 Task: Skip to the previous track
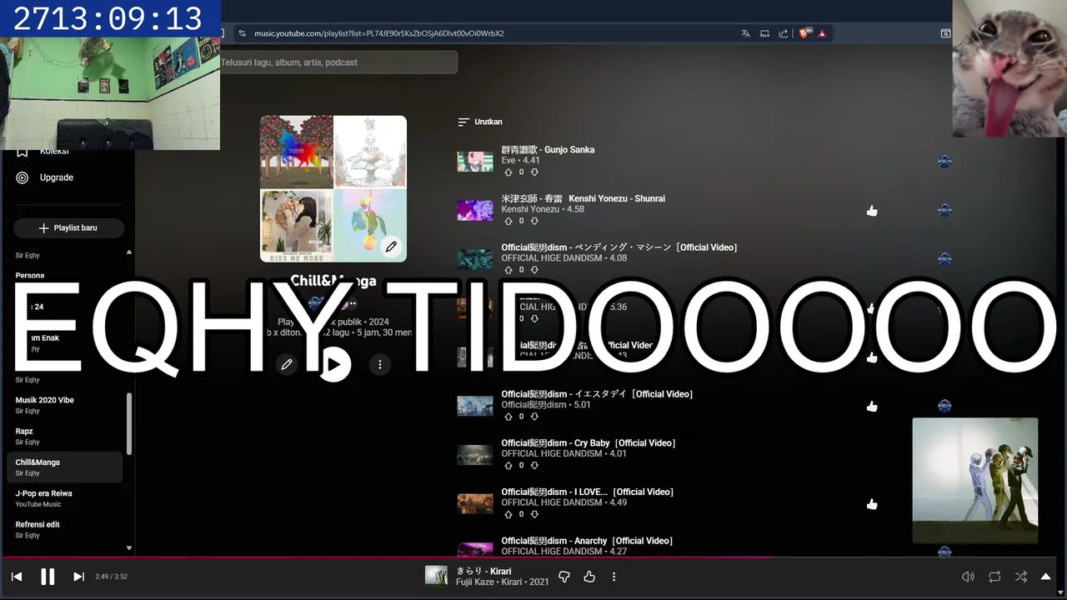(17, 577)
